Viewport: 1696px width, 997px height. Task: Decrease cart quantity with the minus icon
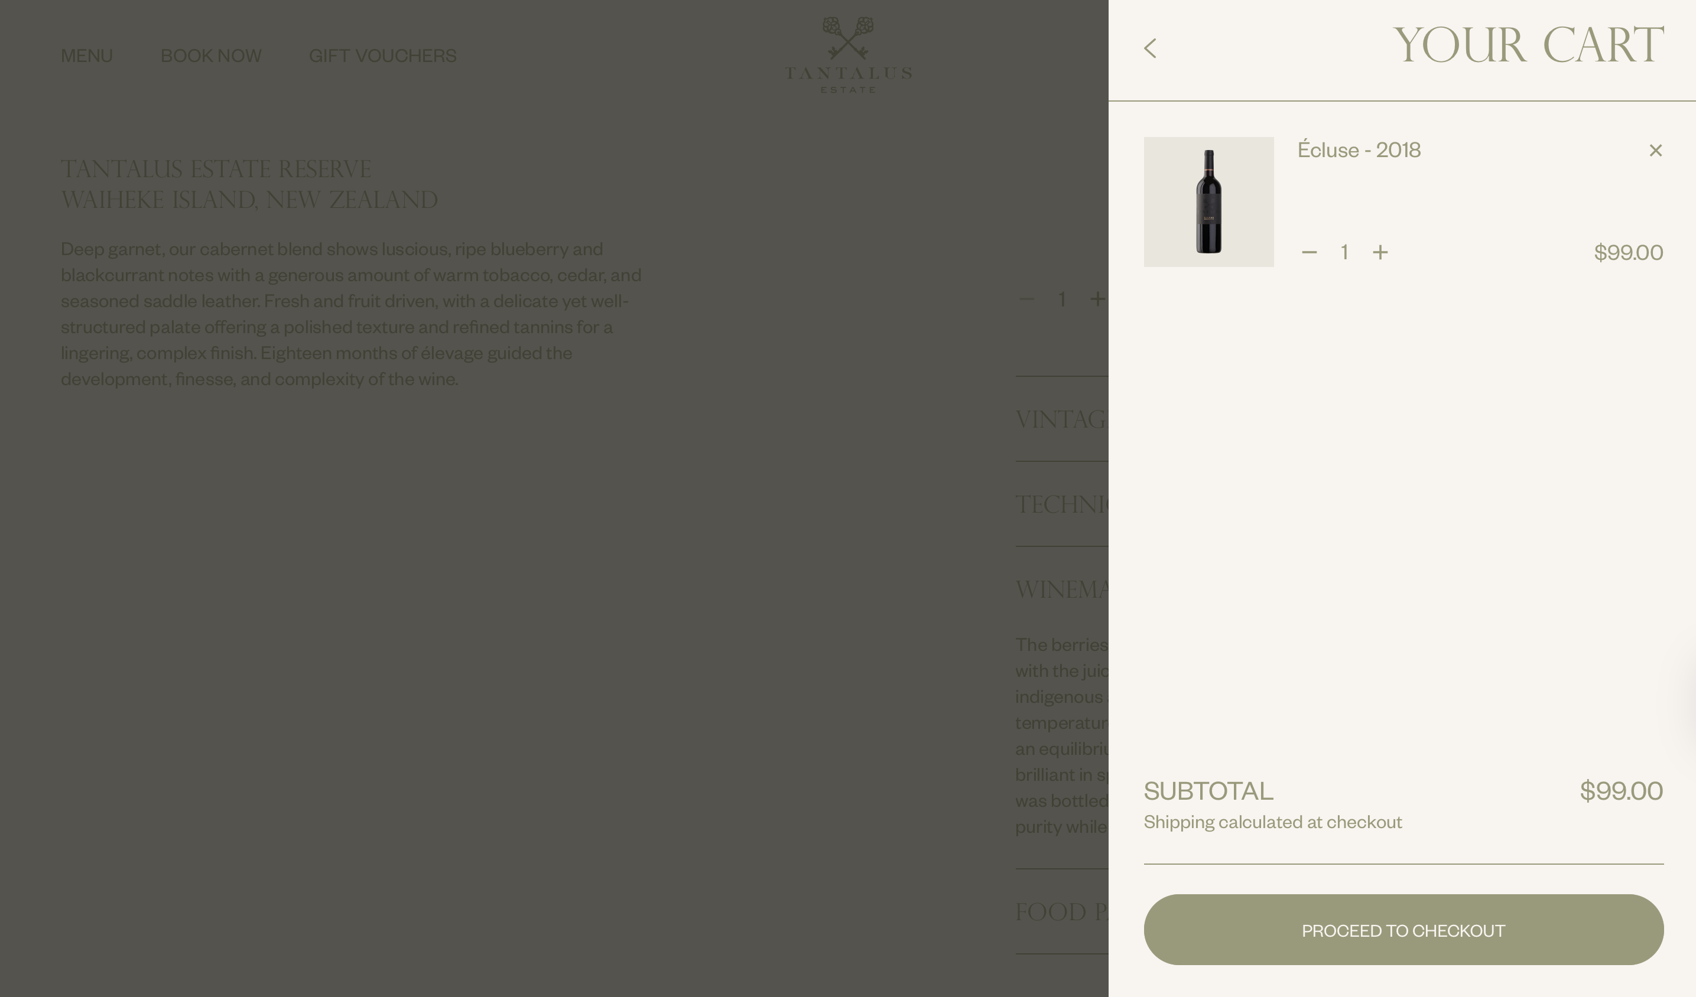coord(1309,252)
